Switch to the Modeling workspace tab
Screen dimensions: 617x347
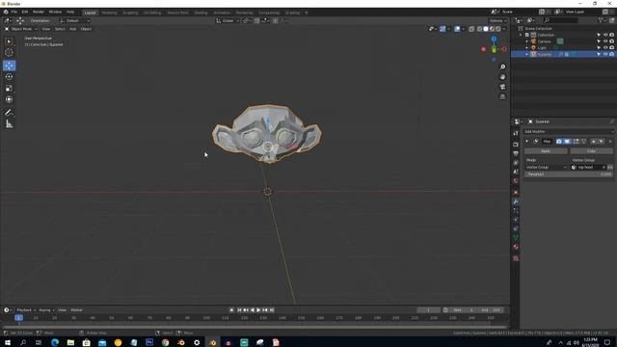(109, 13)
